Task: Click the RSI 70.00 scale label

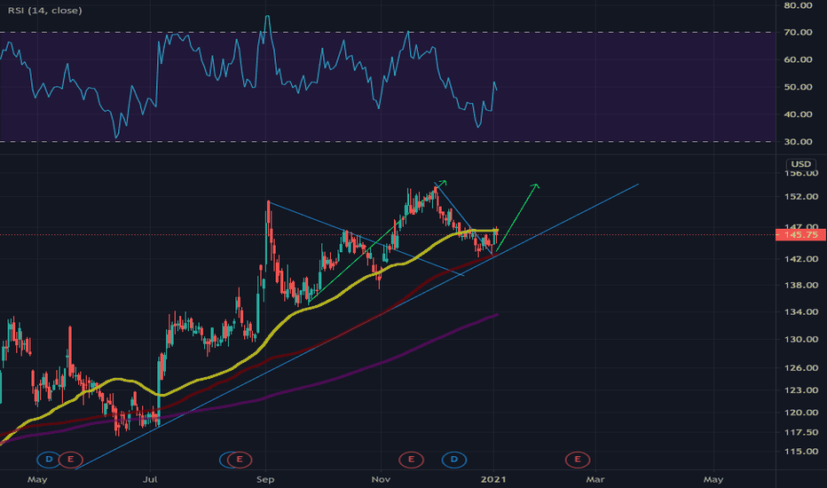Action: (x=798, y=33)
